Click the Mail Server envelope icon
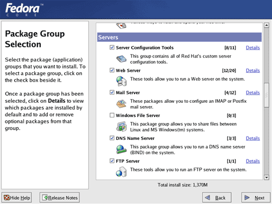Image resolution: width=272 pixels, height=204 pixels. coord(121,103)
